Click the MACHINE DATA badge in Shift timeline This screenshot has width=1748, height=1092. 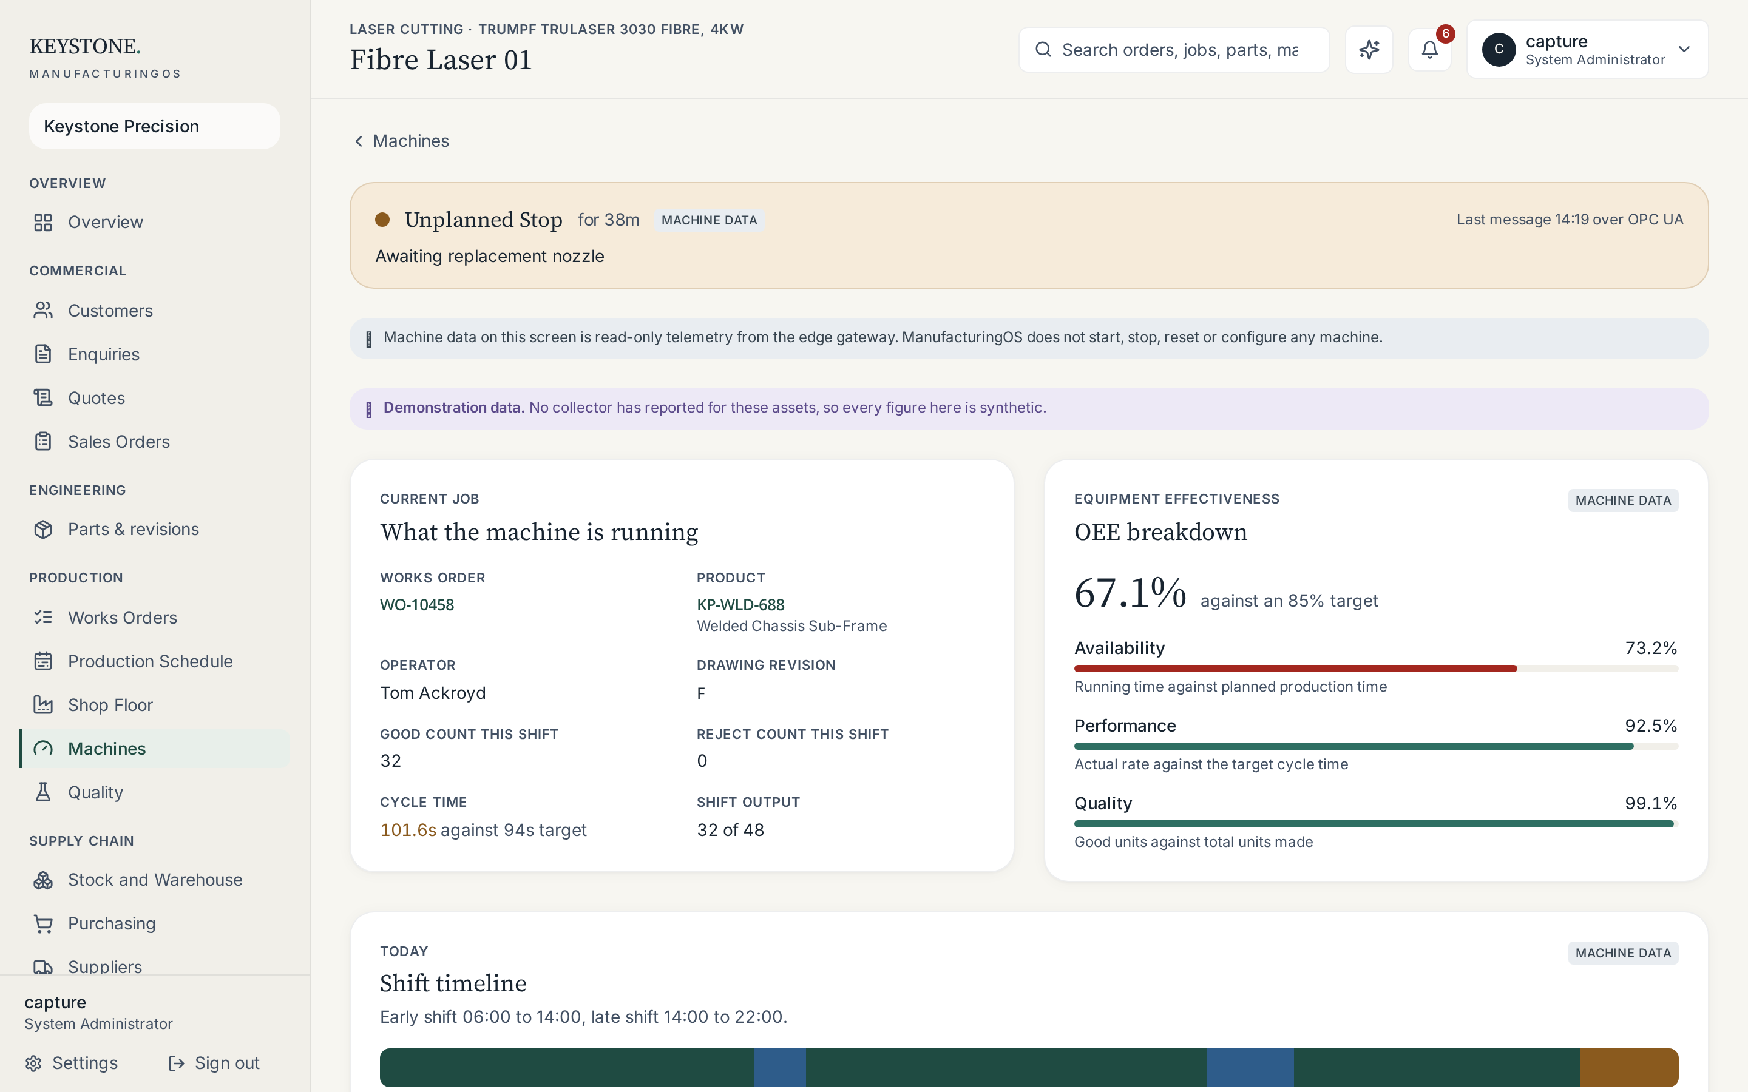point(1623,953)
